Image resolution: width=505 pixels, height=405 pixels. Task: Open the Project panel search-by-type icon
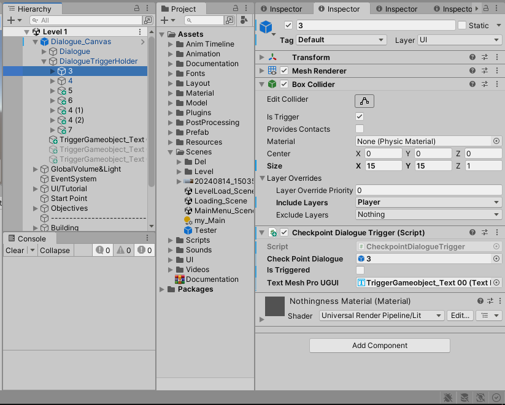[243, 20]
